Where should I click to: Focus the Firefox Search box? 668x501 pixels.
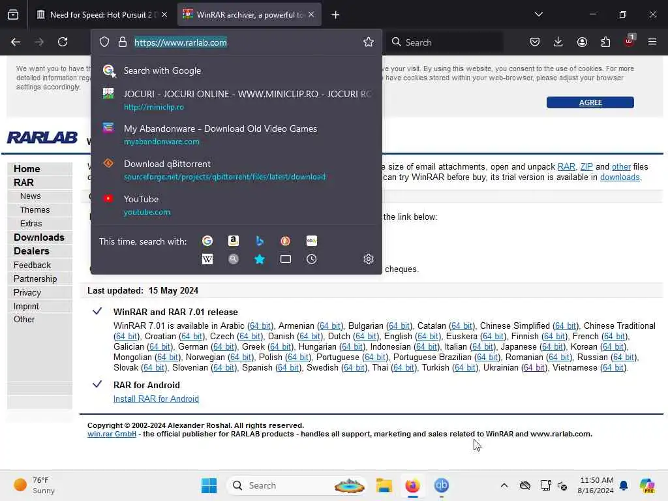click(x=445, y=42)
